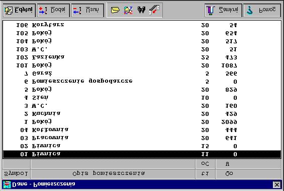Click the binoculars search icon
Screen dimensions: 284x191
click(141, 10)
